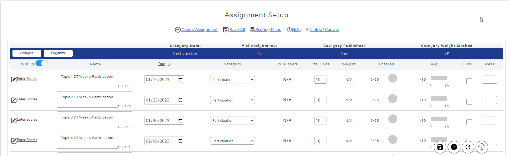
Task: Check the Hide box for Topic 1
Action: pyautogui.click(x=469, y=81)
